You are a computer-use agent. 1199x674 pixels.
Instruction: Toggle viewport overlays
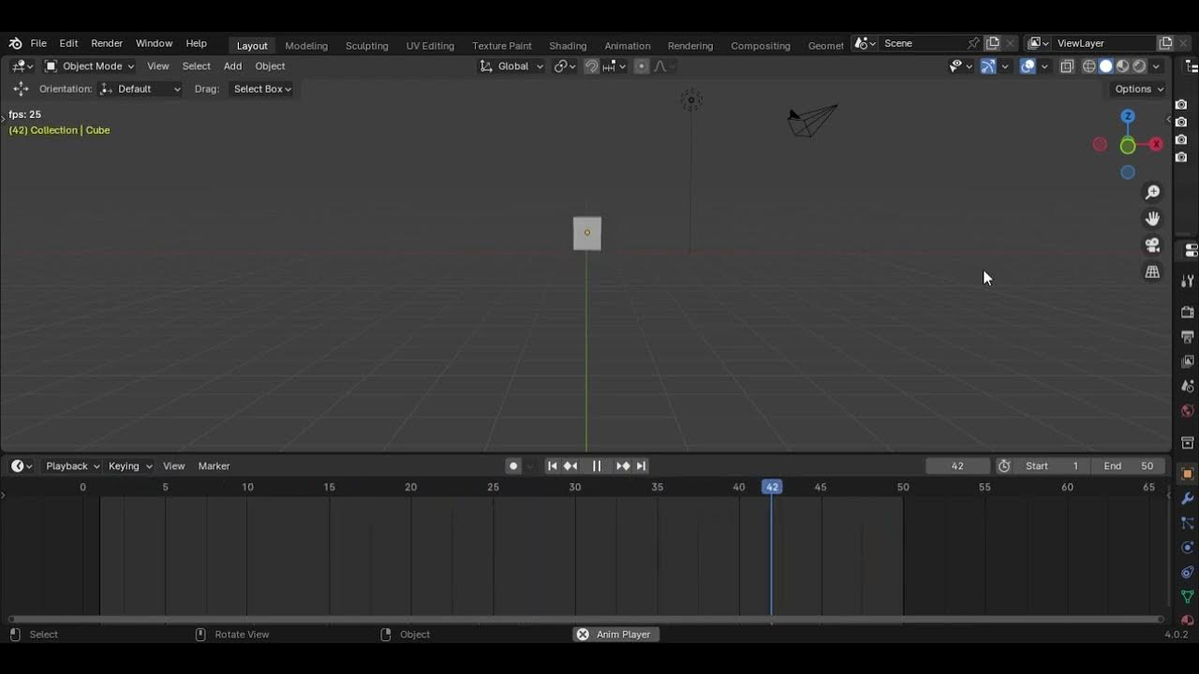[x=1028, y=66]
